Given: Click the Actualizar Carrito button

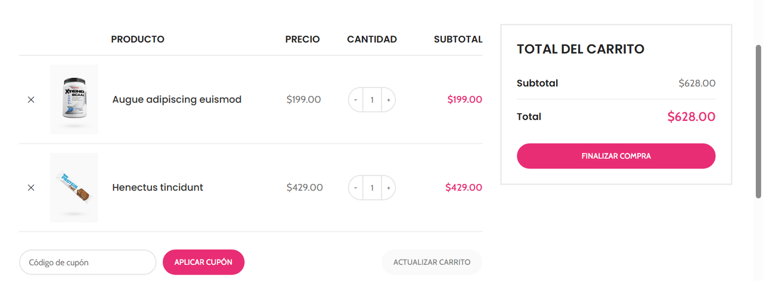Looking at the screenshot, I should point(432,262).
